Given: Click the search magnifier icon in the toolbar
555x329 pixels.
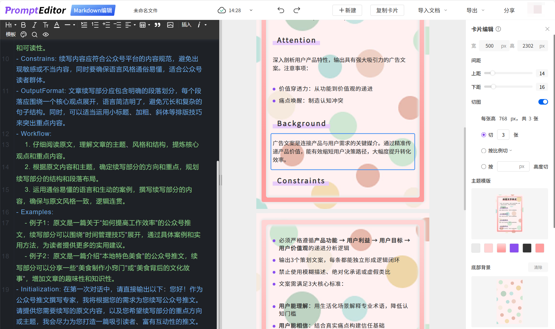Looking at the screenshot, I should [35, 34].
